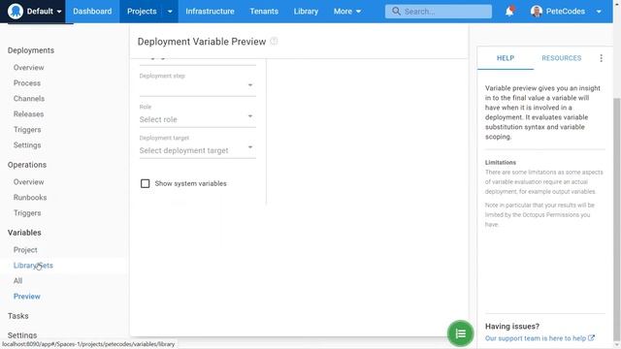Select the Preview variables link

pyautogui.click(x=27, y=297)
